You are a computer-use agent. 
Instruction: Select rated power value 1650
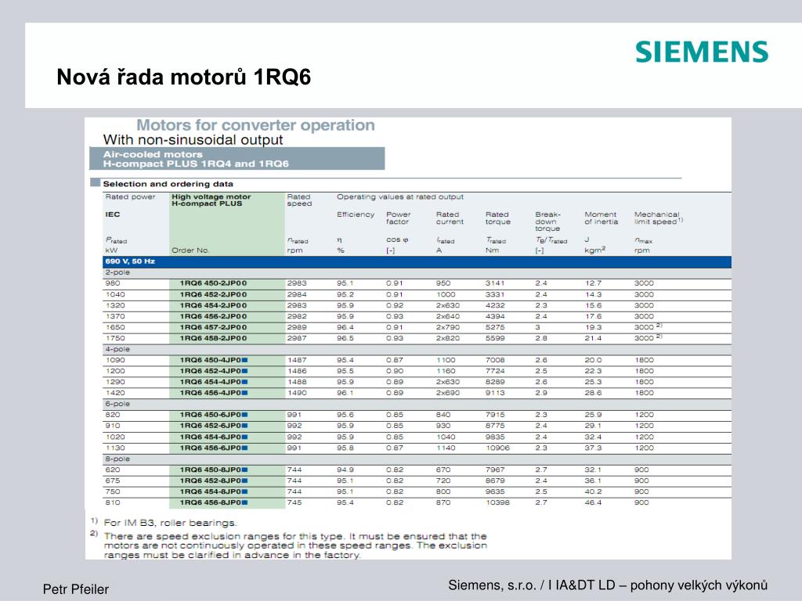115,327
